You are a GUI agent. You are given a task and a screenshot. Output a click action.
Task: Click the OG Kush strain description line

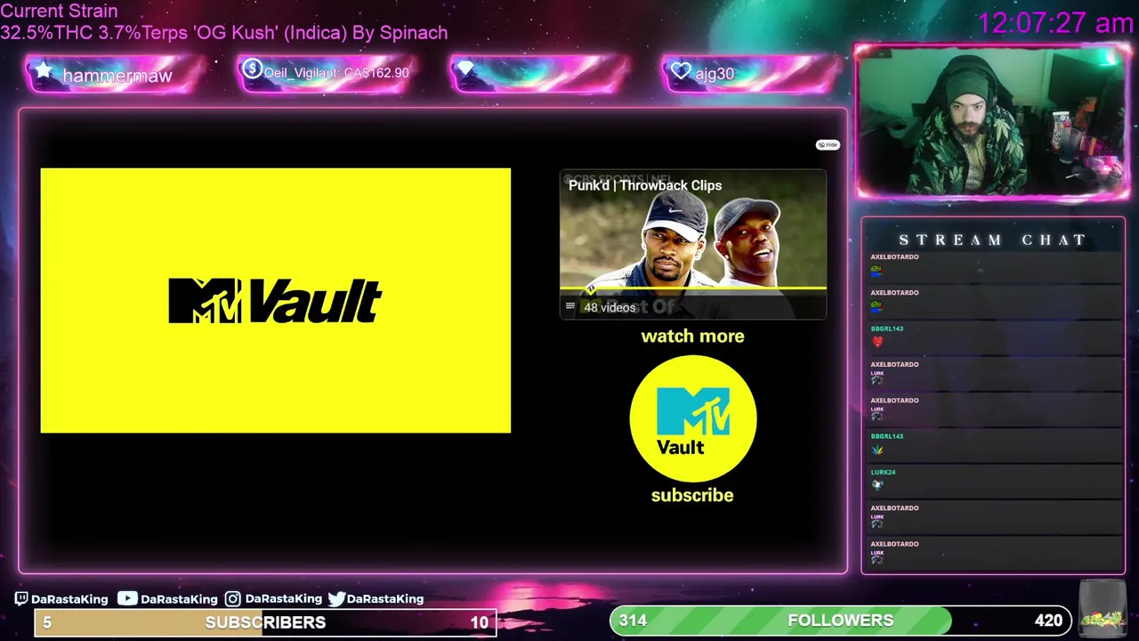point(223,33)
